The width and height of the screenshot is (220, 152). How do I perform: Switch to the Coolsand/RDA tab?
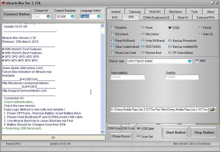point(206,17)
